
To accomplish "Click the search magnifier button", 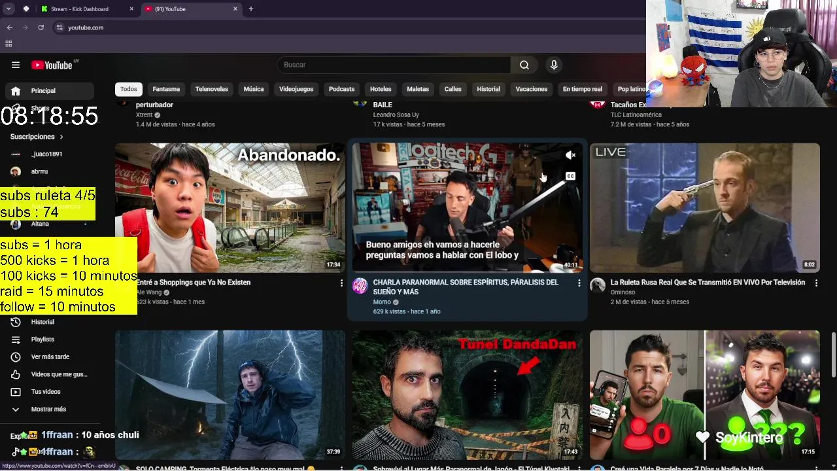I will click(524, 65).
